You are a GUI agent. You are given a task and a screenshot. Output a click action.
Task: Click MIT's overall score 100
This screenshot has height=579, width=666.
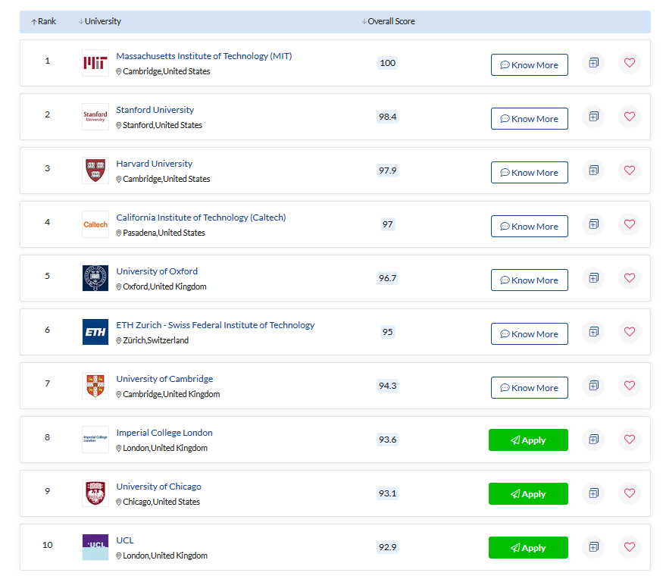[387, 63]
